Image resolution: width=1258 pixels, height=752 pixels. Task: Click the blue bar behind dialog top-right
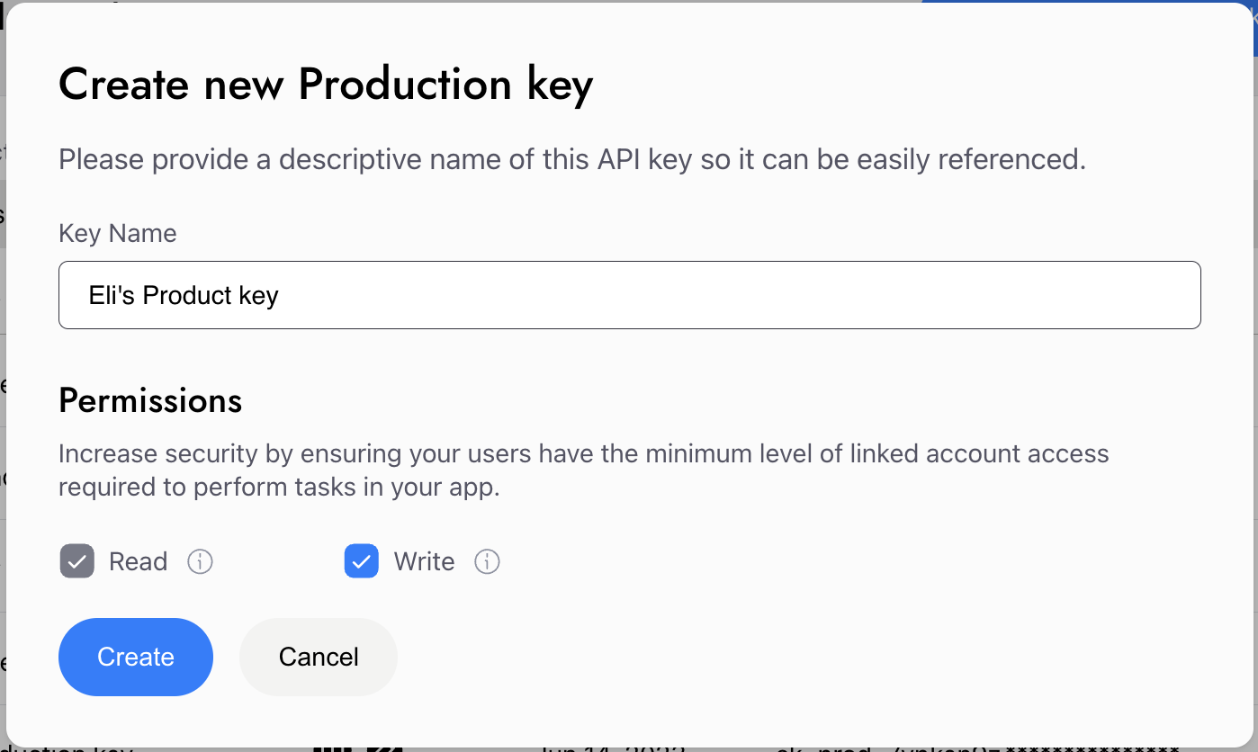1089,2
